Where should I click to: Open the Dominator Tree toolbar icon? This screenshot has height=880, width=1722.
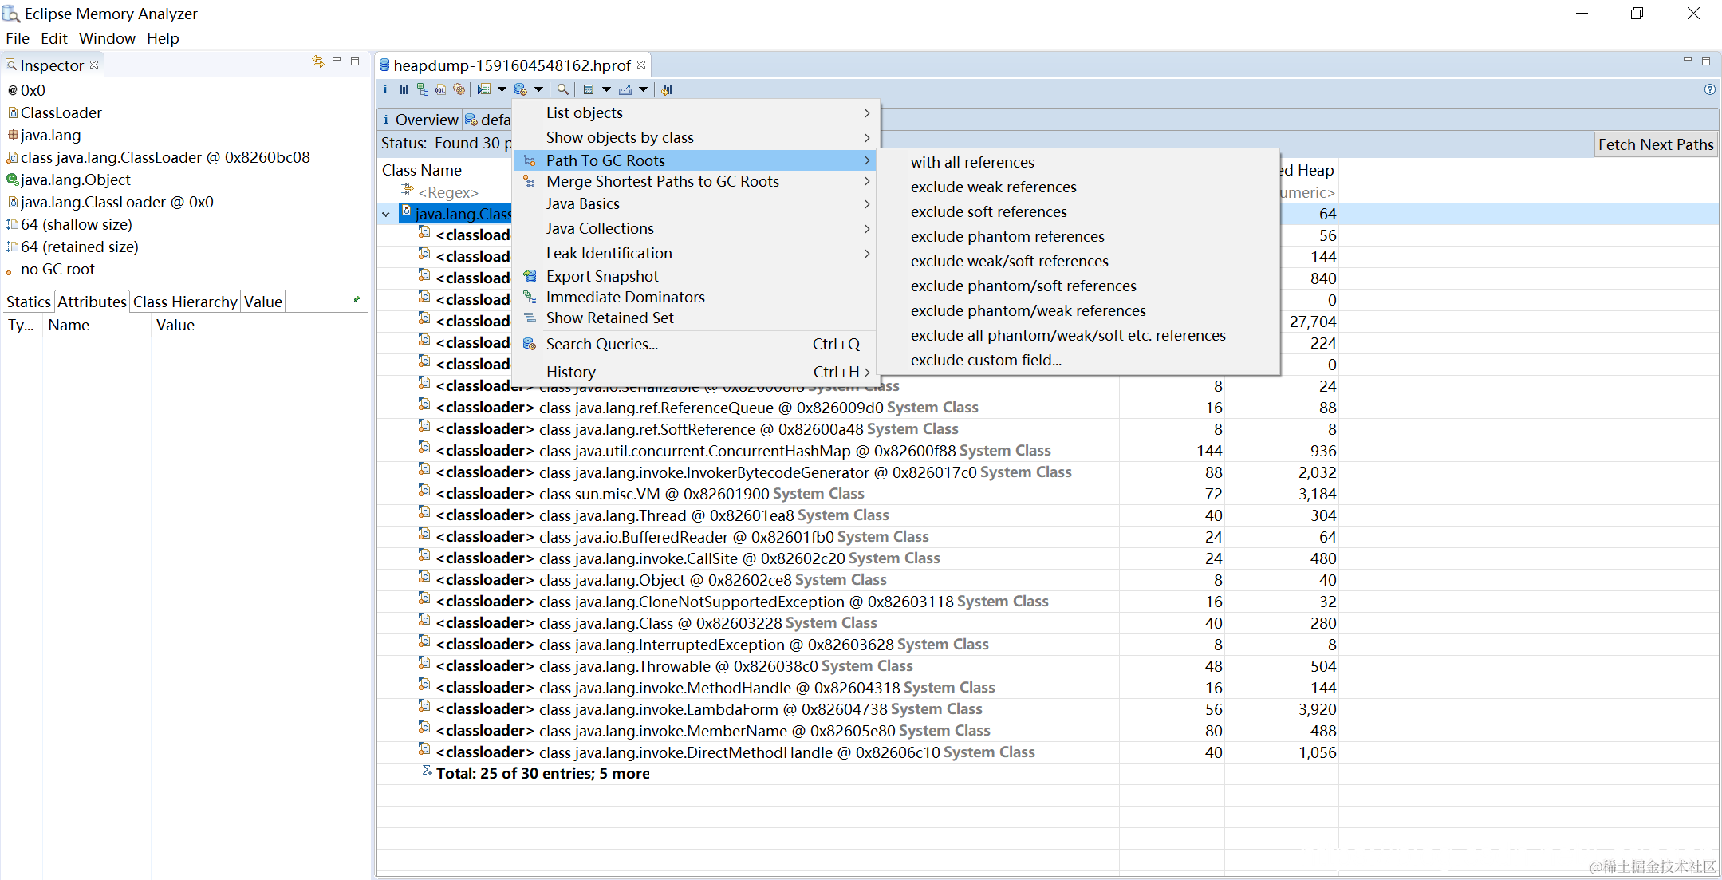422,89
